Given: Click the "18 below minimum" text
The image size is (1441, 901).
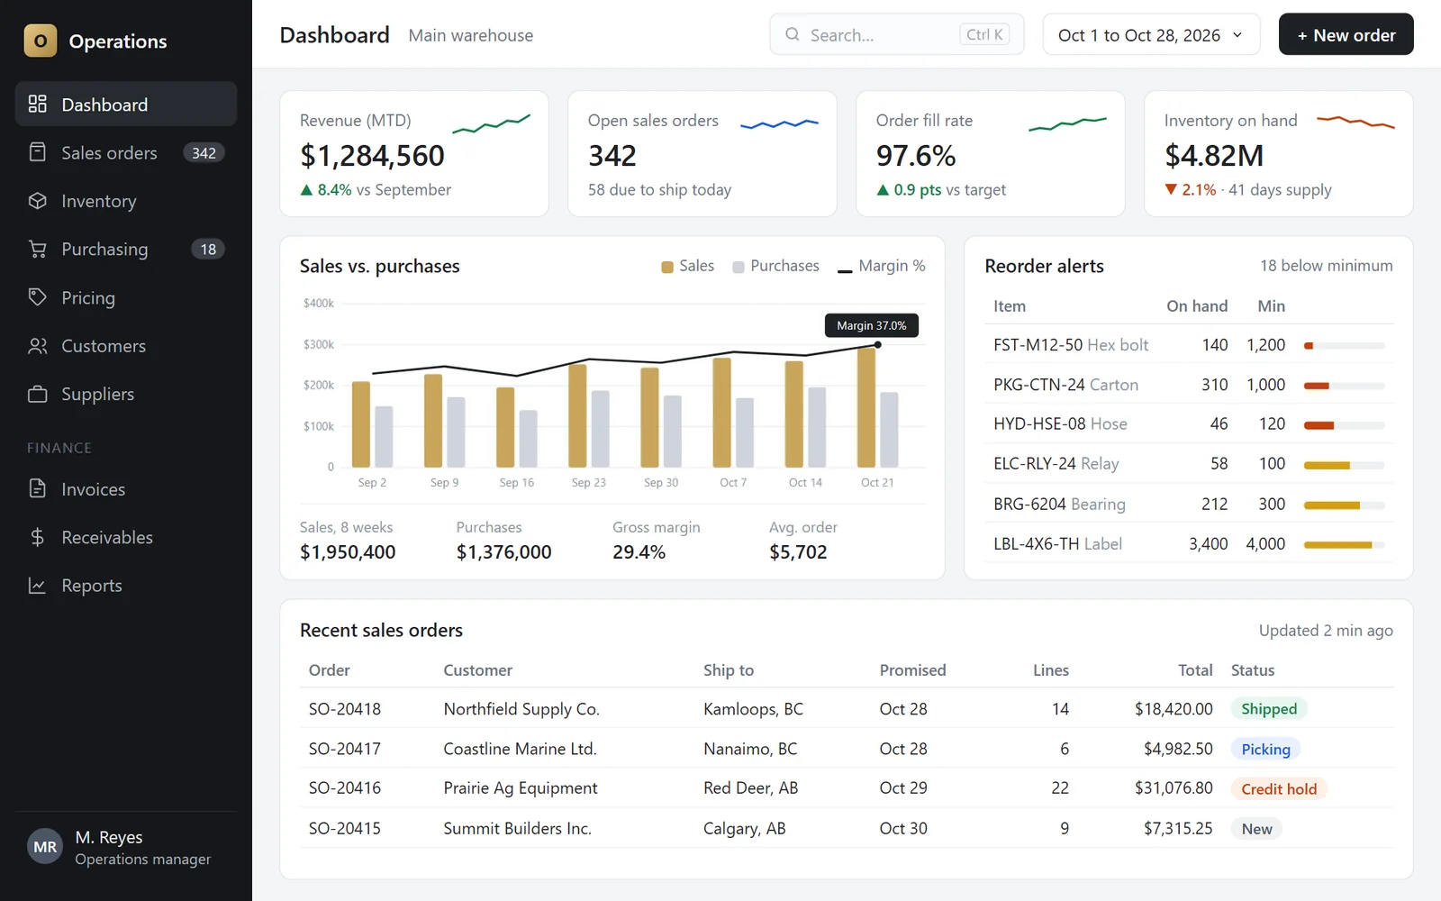Looking at the screenshot, I should tap(1326, 266).
